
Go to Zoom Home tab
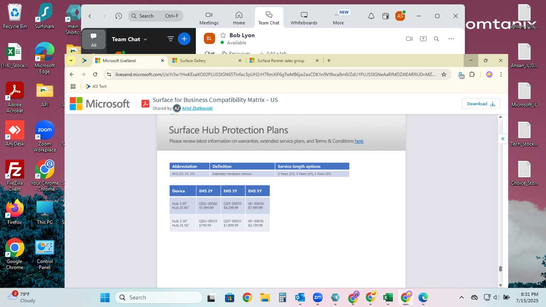coord(239,18)
